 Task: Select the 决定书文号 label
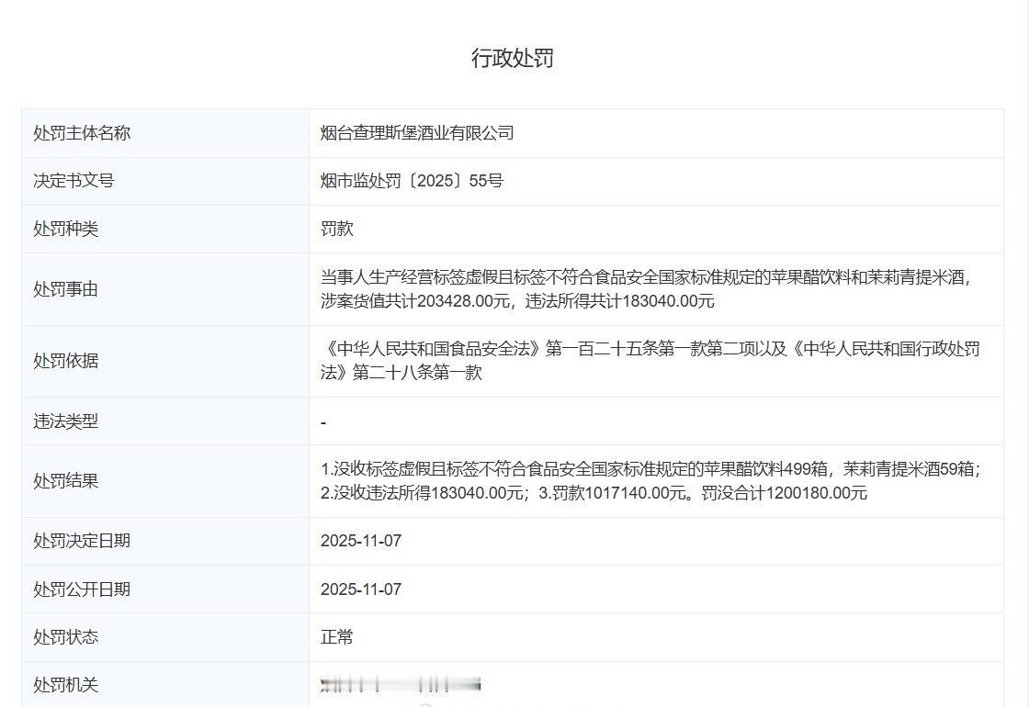(x=73, y=180)
